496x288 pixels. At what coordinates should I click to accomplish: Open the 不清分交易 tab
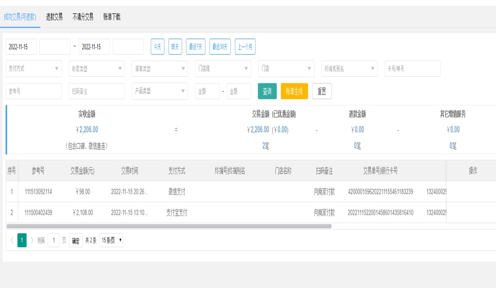coord(83,17)
